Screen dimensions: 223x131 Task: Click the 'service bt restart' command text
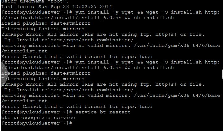(x=103, y=112)
